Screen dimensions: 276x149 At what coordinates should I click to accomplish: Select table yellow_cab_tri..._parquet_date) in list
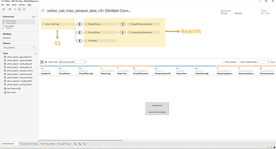click(19, 60)
